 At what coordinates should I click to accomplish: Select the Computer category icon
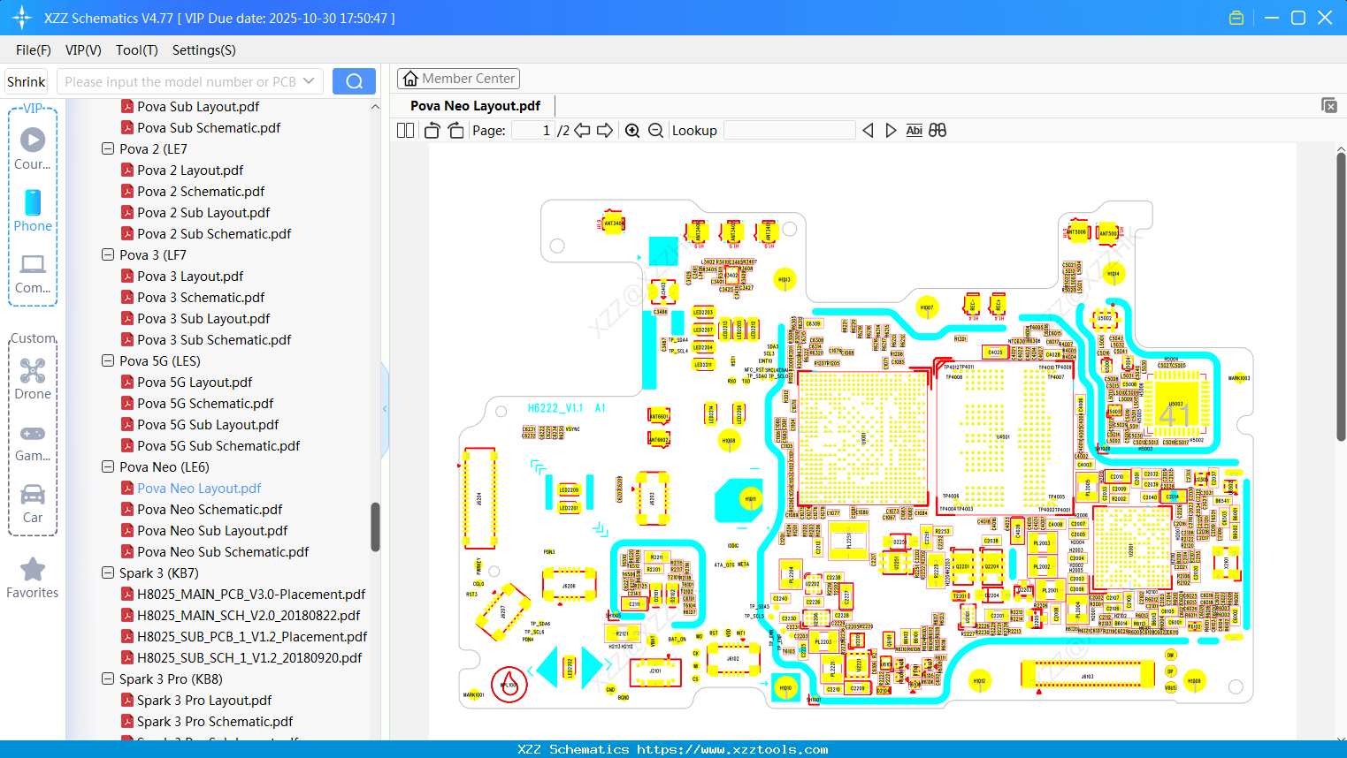(x=33, y=273)
